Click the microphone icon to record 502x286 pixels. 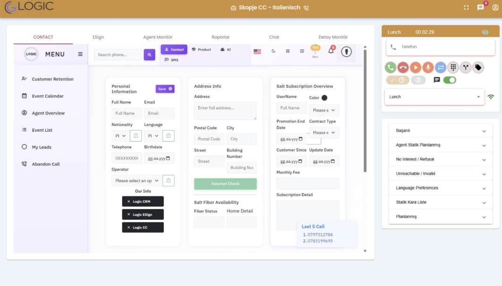click(428, 67)
